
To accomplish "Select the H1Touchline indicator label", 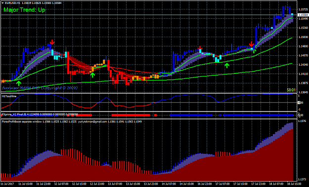I will tap(9, 96).
